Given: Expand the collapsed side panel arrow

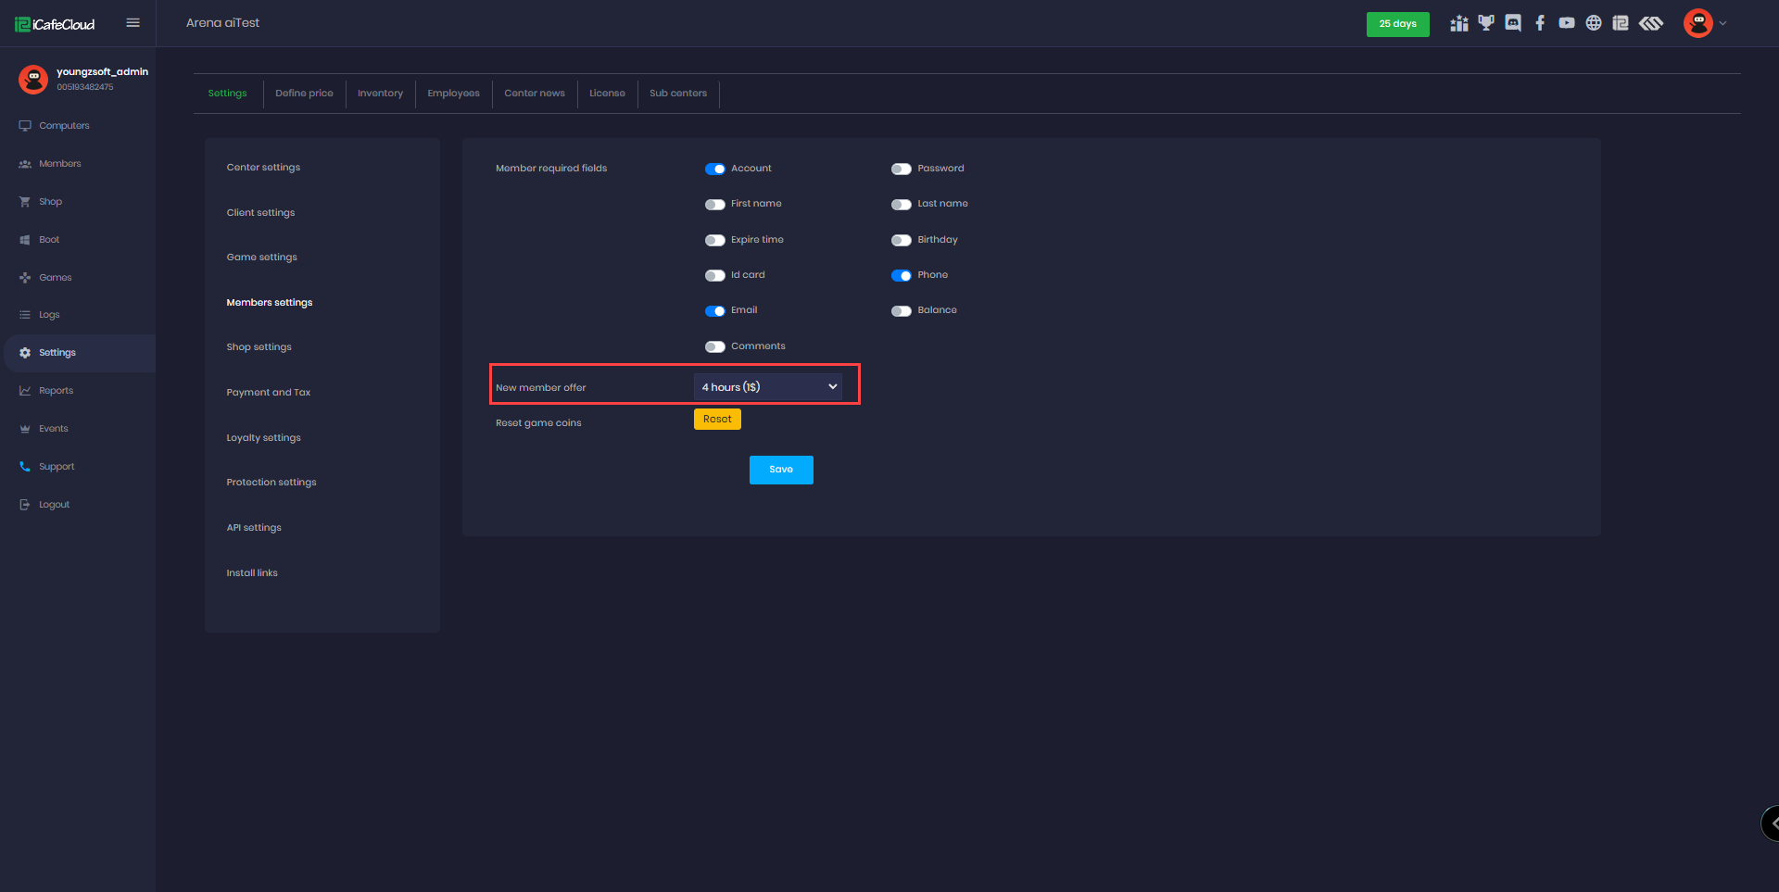Looking at the screenshot, I should 1773,823.
